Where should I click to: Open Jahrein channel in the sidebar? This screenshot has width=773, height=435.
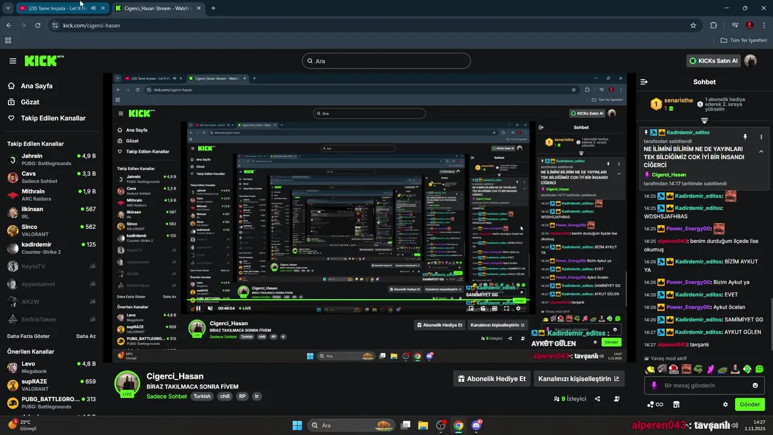tap(51, 160)
